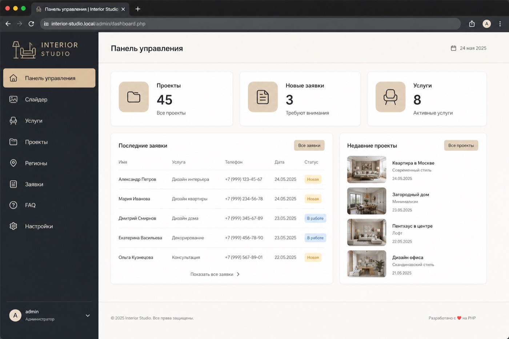Click the calendar icon beside 24 мая 2025
Viewport: 509px width, 339px height.
tap(453, 48)
